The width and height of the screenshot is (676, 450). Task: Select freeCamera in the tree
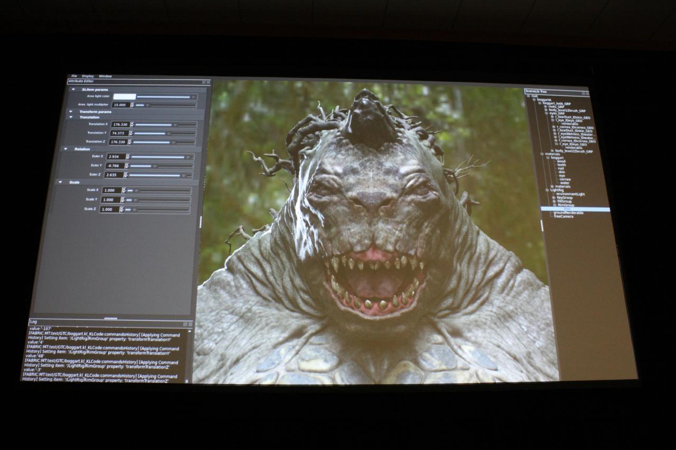tap(564, 216)
